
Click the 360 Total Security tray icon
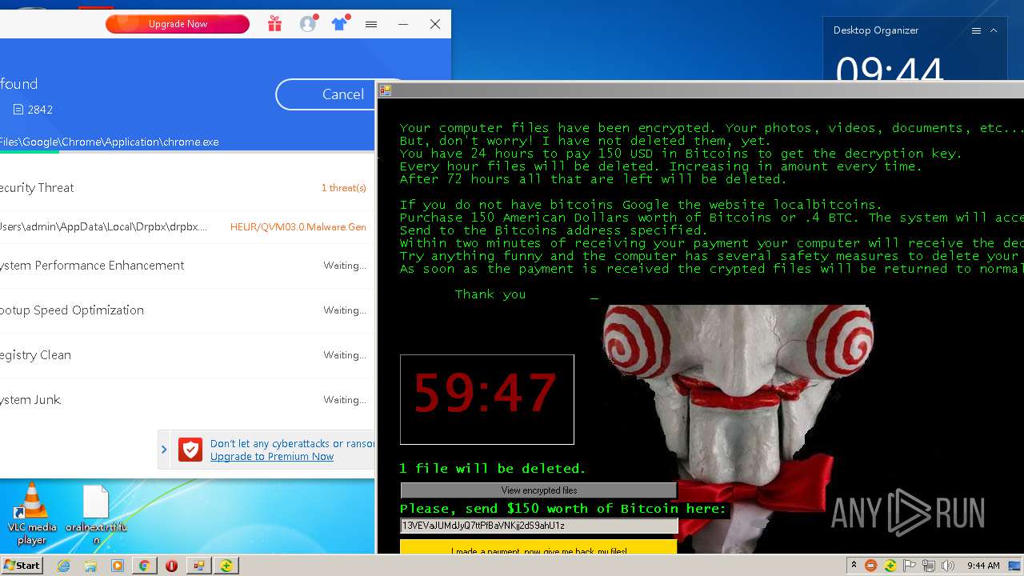pos(890,566)
